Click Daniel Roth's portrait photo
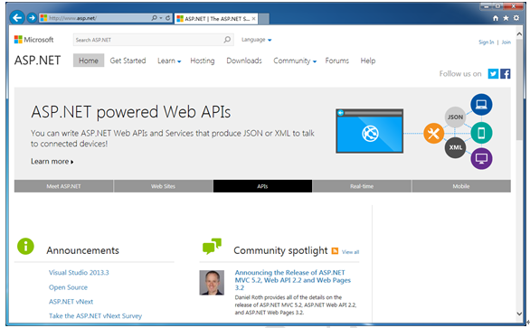The image size is (530, 328). point(212,283)
